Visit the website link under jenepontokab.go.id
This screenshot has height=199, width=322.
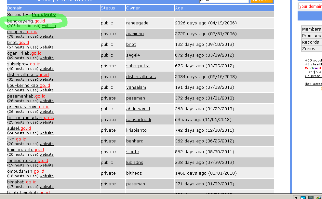pos(47,165)
